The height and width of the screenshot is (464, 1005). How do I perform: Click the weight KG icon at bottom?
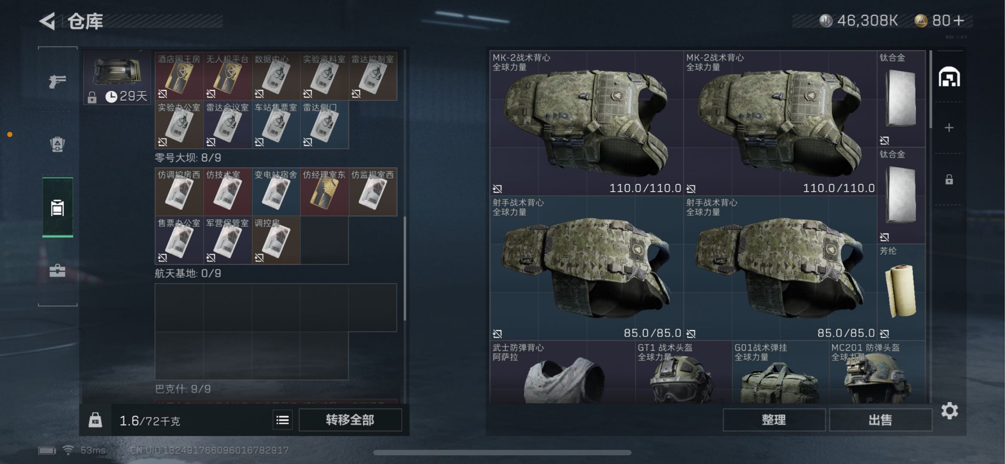pos(95,420)
